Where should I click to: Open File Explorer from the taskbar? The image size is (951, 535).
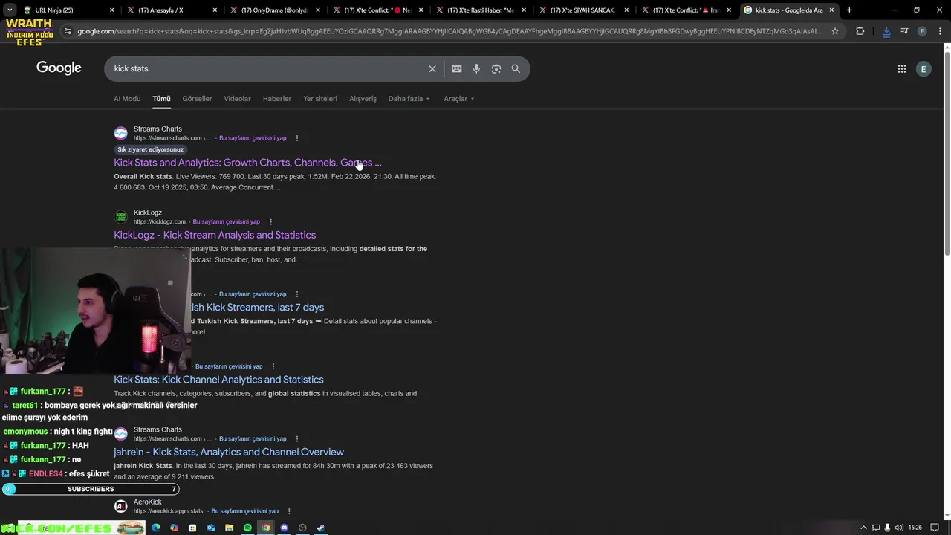(x=229, y=528)
